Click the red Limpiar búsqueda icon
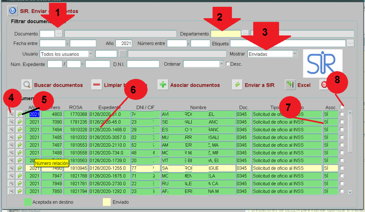This screenshot has height=212, width=365. point(96,85)
